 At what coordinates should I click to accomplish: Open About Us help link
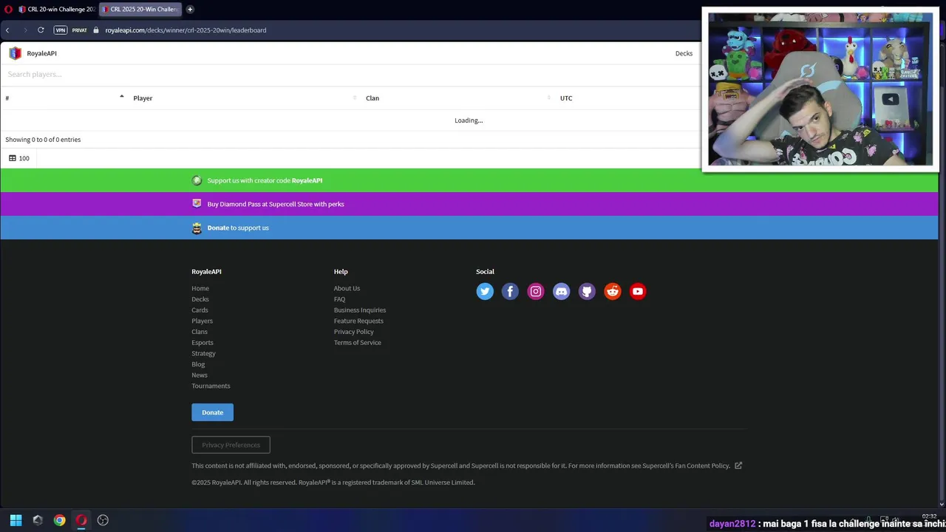click(347, 288)
